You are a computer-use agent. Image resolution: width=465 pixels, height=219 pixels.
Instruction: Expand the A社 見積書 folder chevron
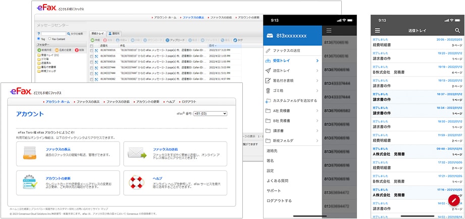(317, 110)
